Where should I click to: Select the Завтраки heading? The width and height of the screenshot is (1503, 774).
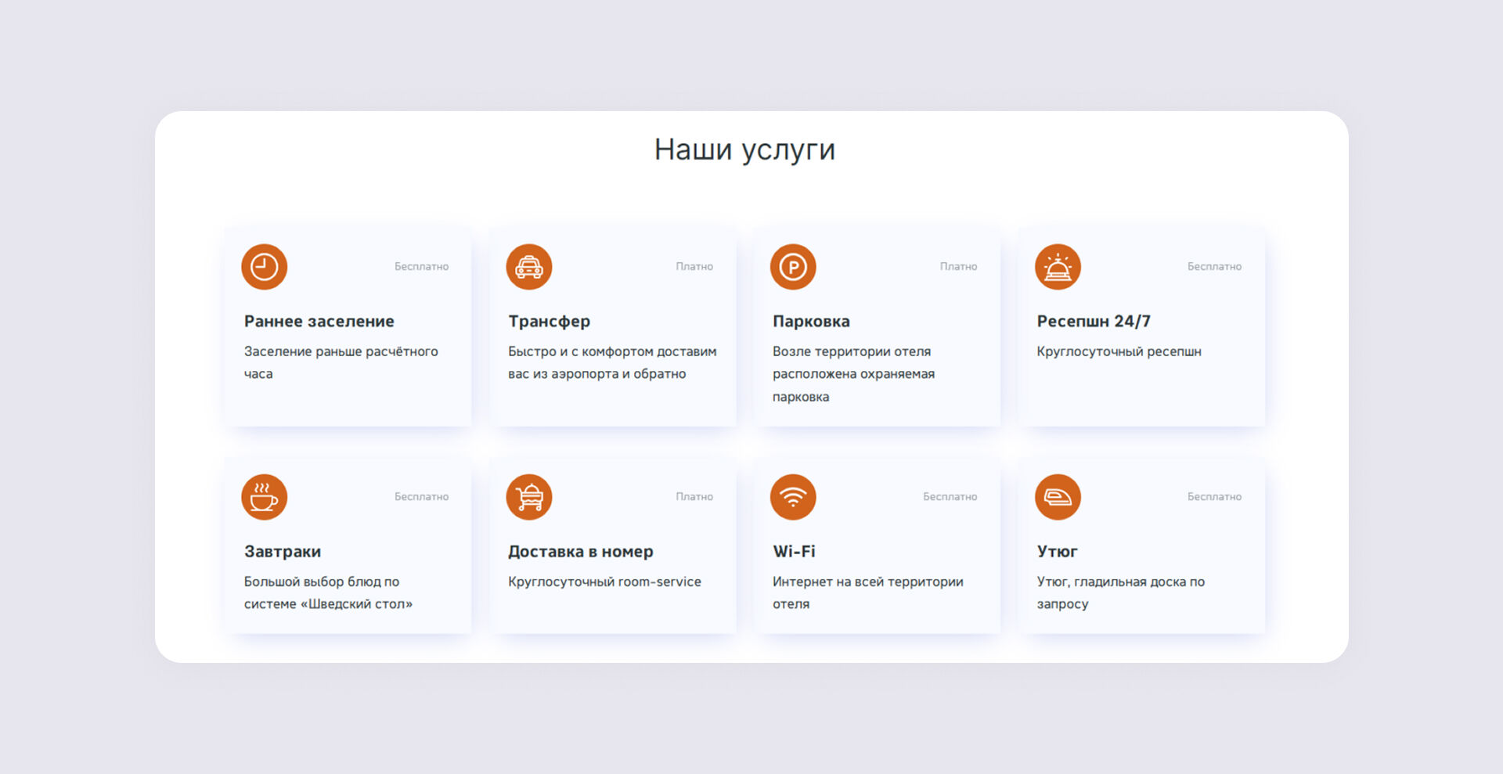[282, 551]
